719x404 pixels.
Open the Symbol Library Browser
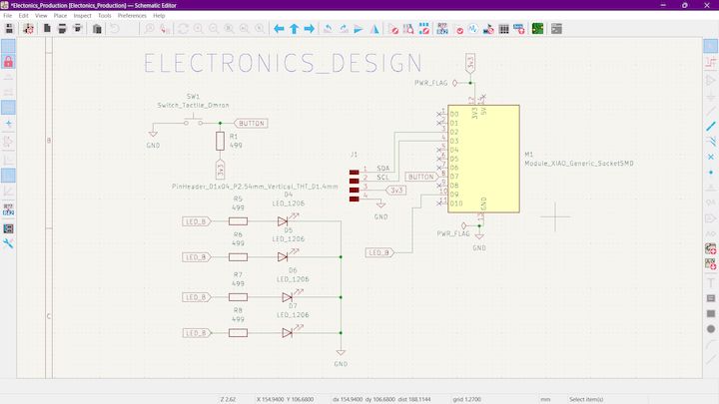[408, 29]
